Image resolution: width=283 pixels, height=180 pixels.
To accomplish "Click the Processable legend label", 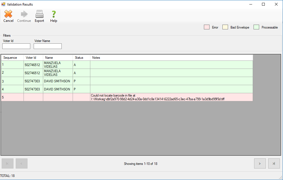I will tap(270, 27).
